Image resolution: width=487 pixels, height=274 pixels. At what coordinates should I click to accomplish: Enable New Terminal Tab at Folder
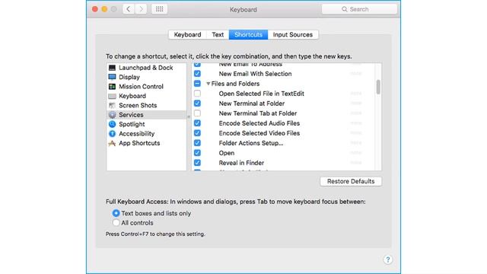pos(197,113)
